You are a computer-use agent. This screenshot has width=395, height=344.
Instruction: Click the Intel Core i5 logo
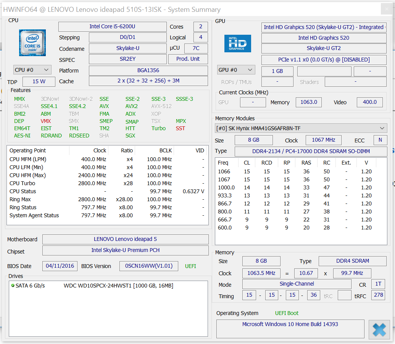coord(32,43)
